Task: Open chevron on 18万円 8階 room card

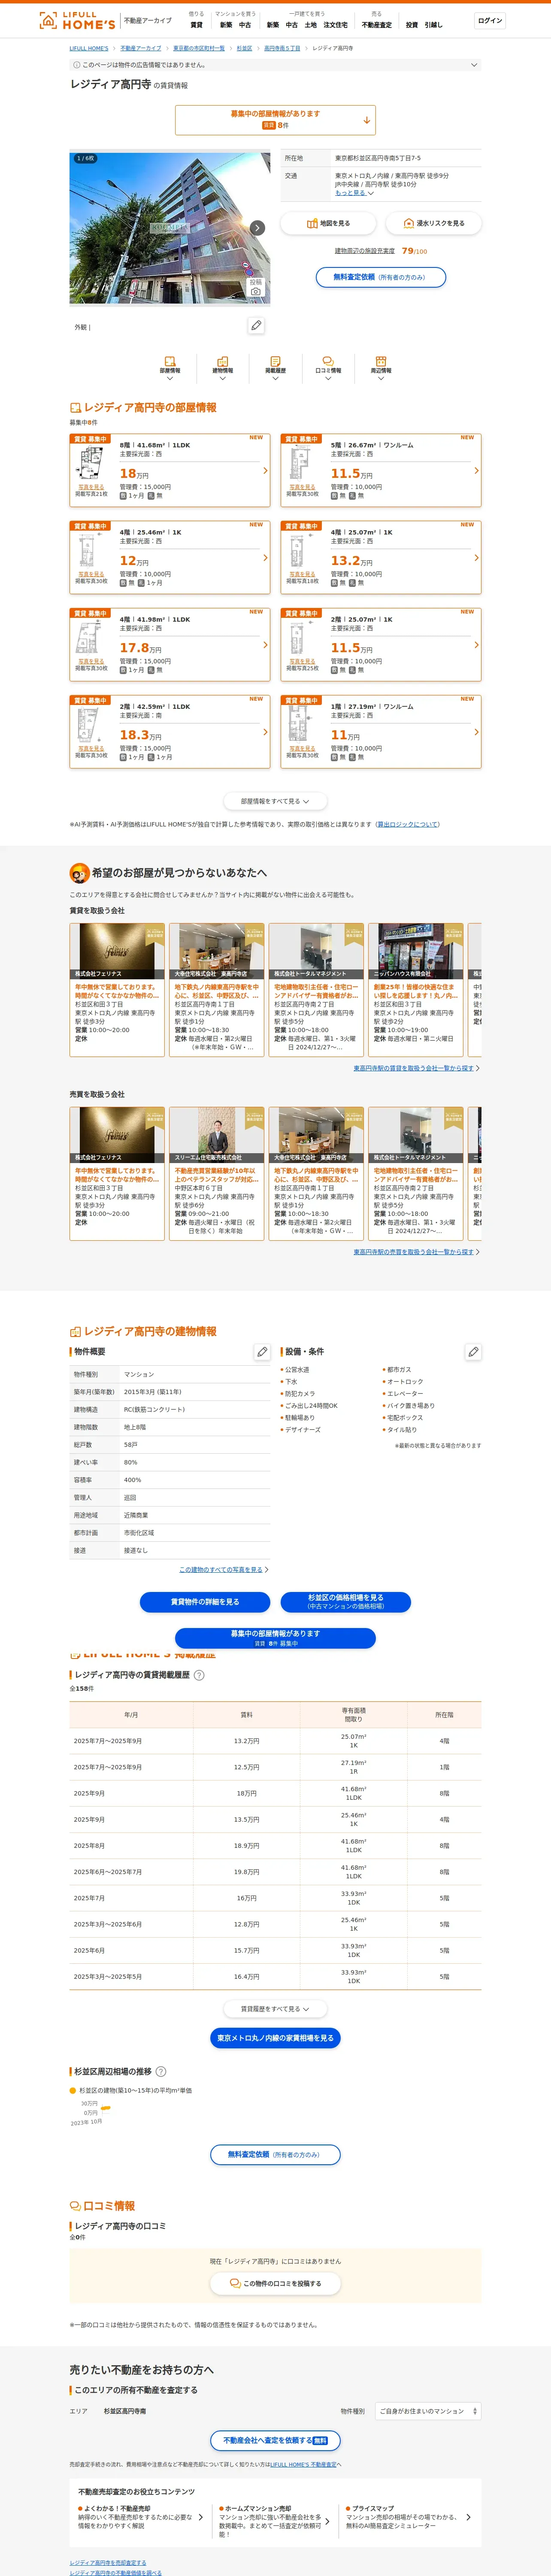Action: (x=265, y=471)
